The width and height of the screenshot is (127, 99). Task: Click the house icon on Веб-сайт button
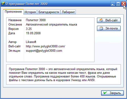(x=101, y=20)
